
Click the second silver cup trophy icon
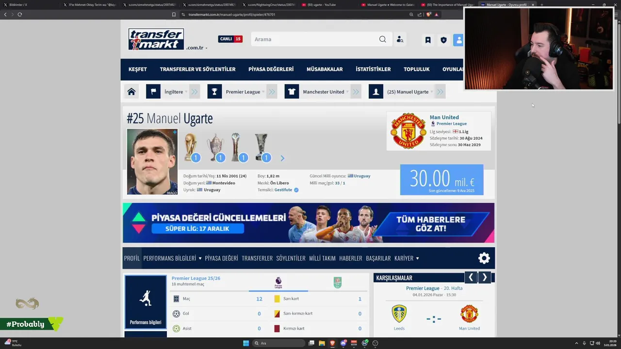pyautogui.click(x=215, y=147)
